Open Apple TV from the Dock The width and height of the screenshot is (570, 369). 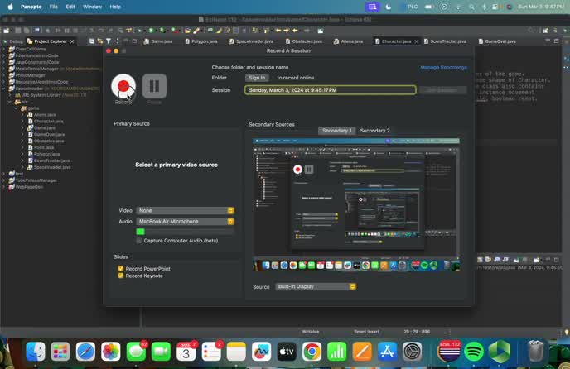tap(287, 351)
